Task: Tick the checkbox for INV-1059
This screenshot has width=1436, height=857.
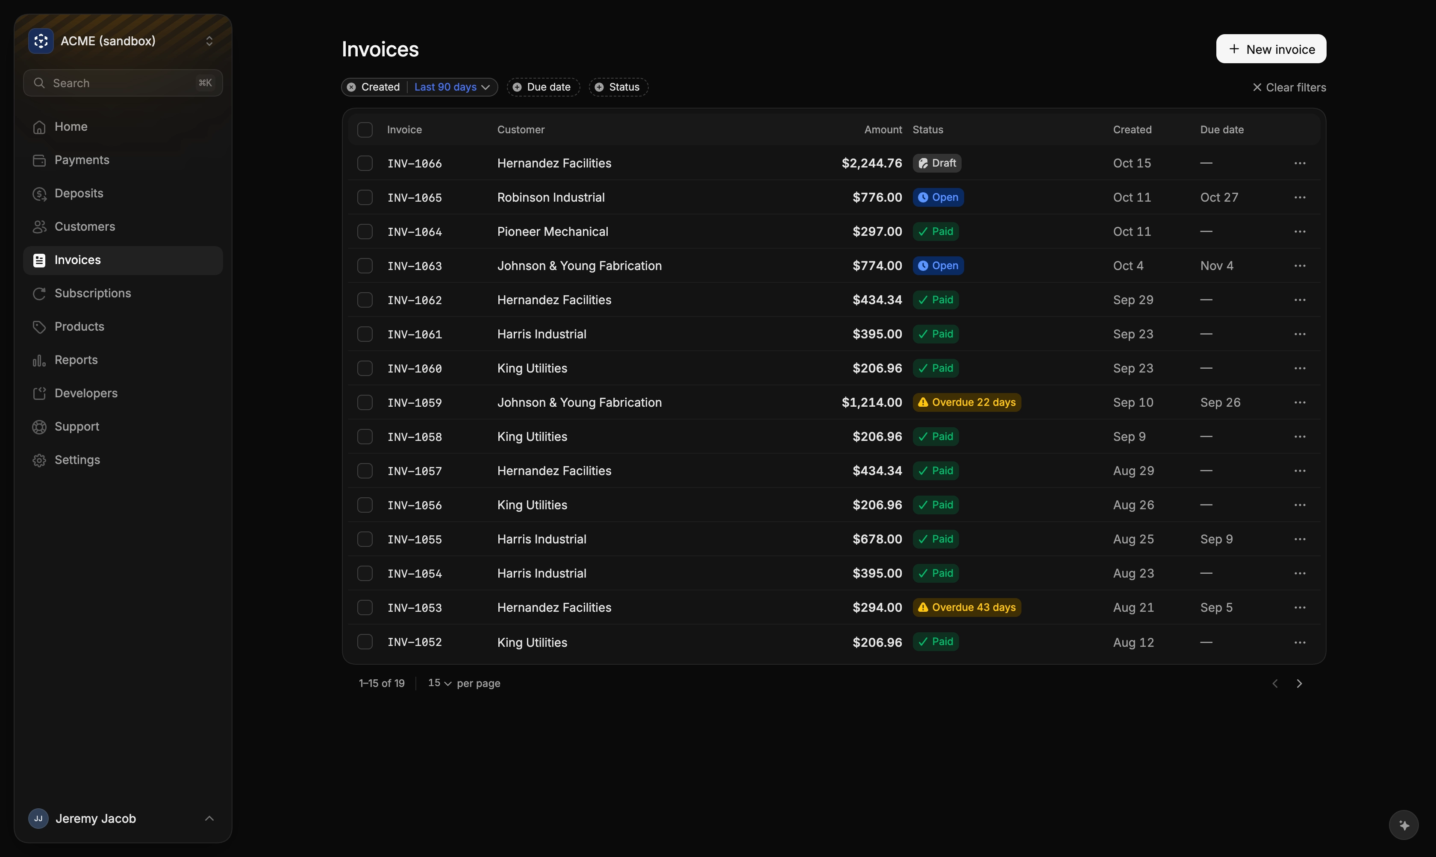Action: pos(365,402)
